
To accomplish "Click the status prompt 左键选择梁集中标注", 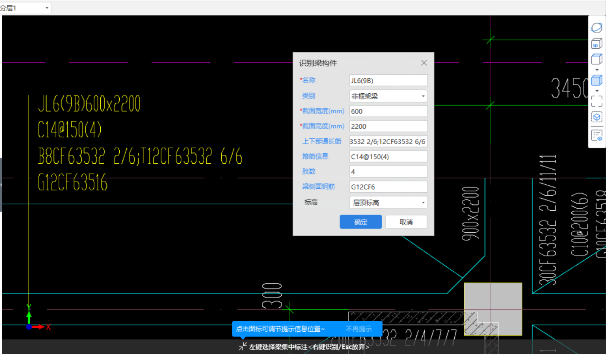I will coord(309,346).
